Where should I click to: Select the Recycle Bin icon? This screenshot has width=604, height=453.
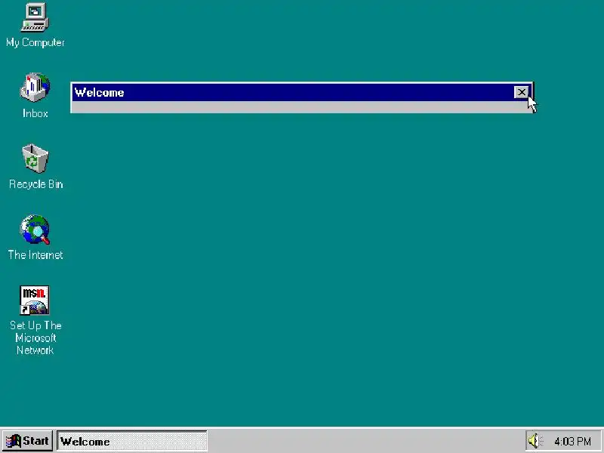(35, 159)
